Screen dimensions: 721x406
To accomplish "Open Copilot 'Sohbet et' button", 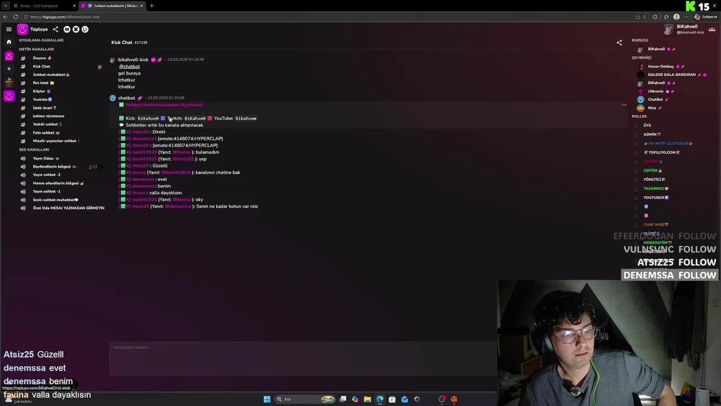I will click(x=705, y=17).
